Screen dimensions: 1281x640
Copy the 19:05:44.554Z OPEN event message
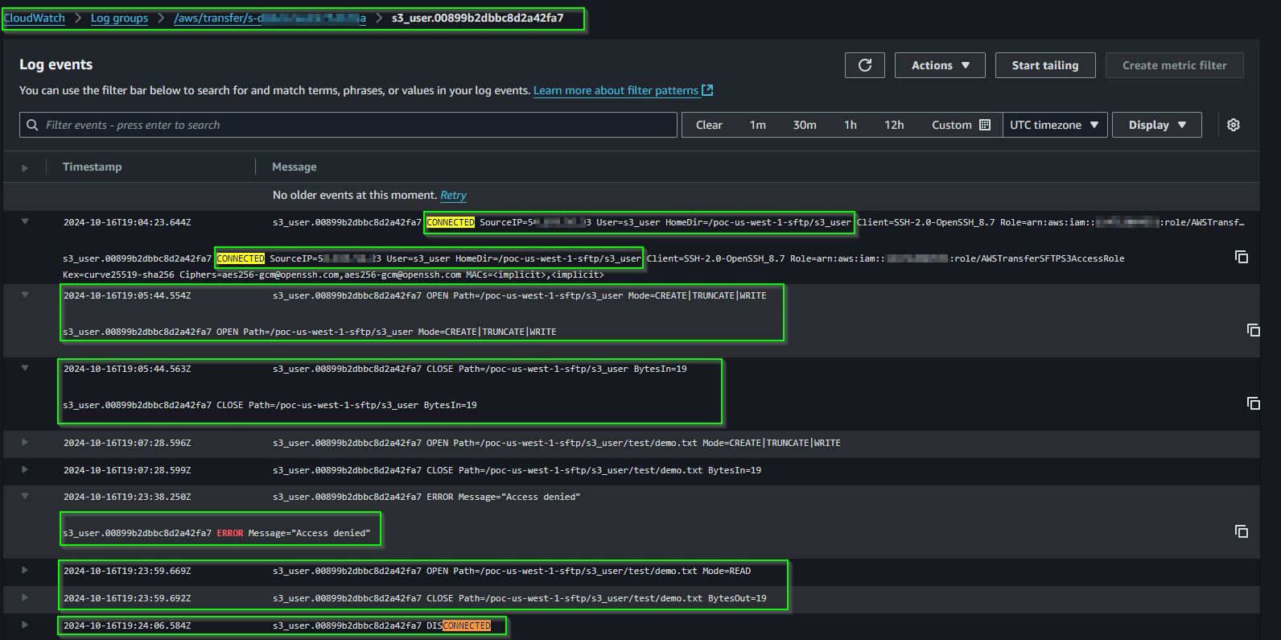click(x=1253, y=330)
